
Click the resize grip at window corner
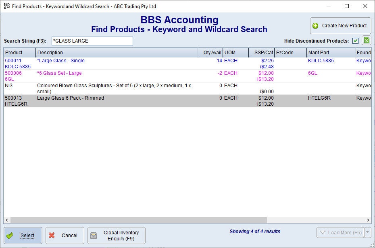[371, 244]
